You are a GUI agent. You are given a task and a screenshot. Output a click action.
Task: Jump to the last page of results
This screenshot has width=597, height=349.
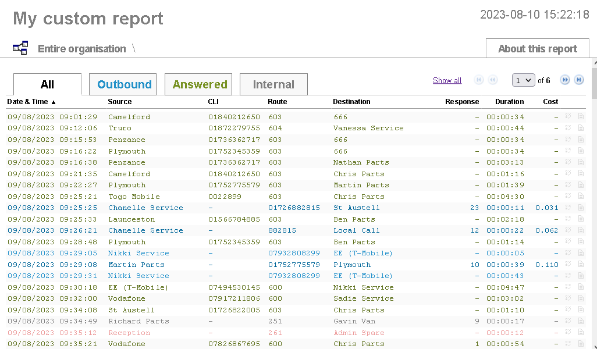coord(579,80)
